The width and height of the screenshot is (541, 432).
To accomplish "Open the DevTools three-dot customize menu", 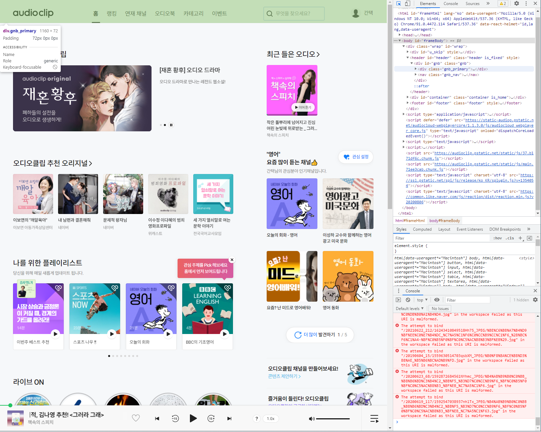I will 526,4.
